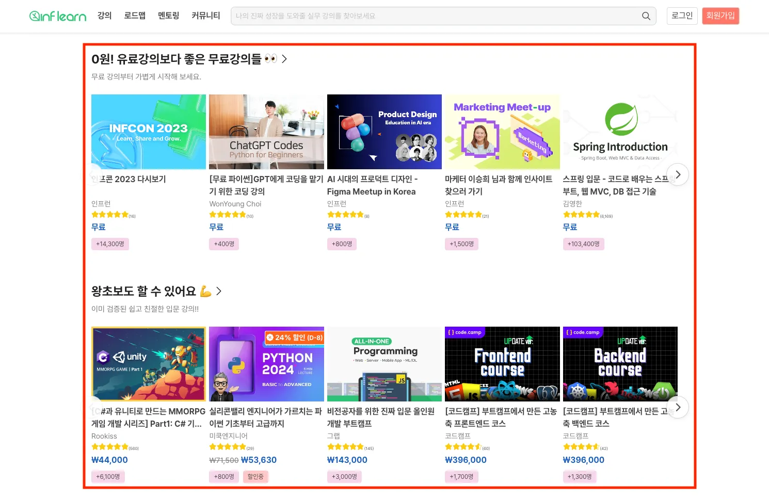Viewport: 769px width, 499px height.
Task: Click instructor name 미쿡엔지니어
Action: [229, 436]
